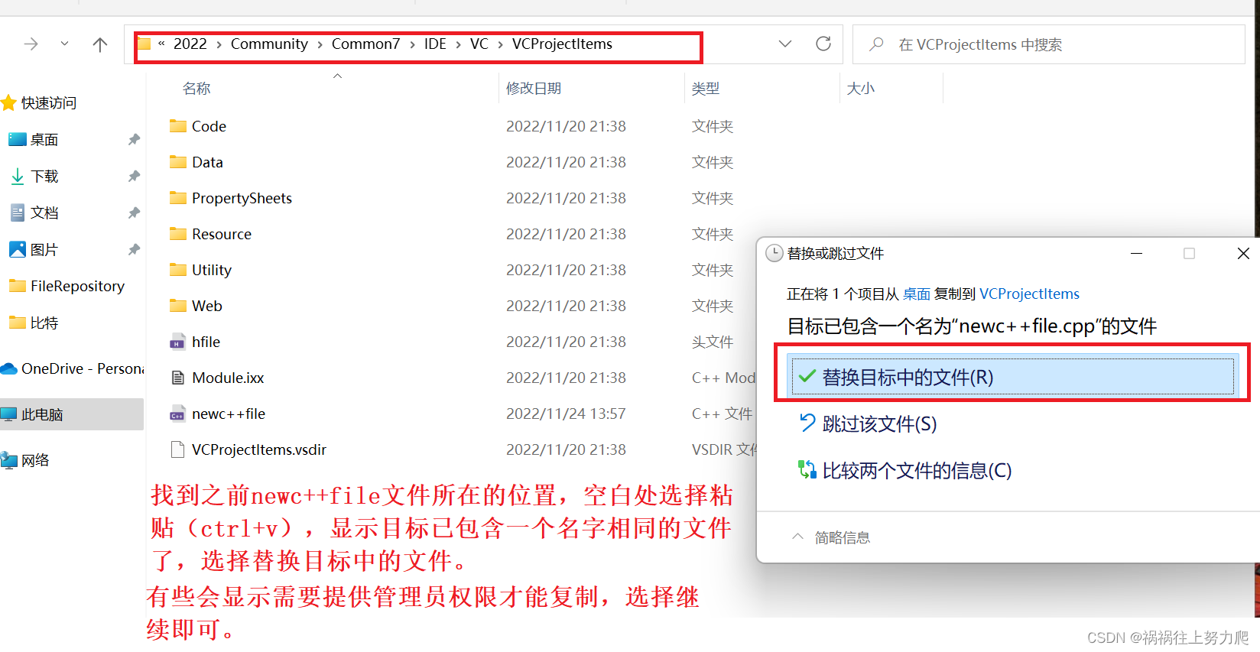Sort files by the 类型 column header
1260x652 pixels.
706,89
